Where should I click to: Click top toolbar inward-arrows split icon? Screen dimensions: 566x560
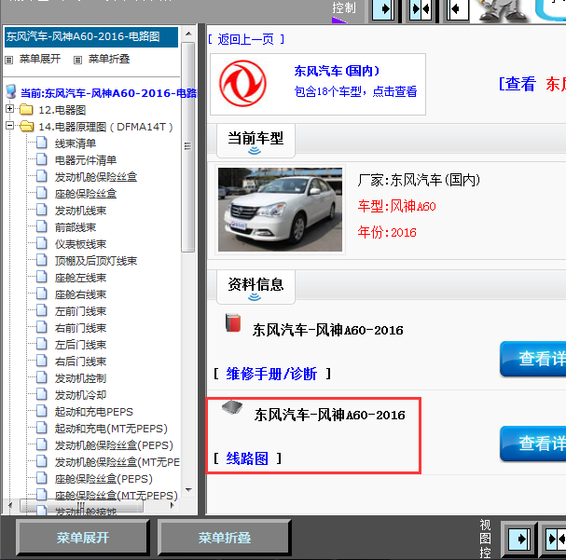[x=421, y=9]
